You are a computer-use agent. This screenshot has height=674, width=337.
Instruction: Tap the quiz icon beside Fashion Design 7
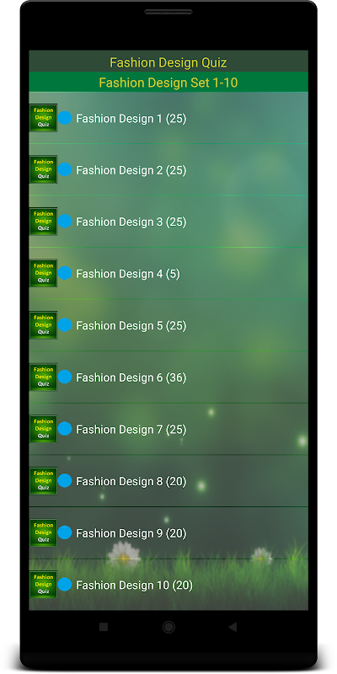44,429
